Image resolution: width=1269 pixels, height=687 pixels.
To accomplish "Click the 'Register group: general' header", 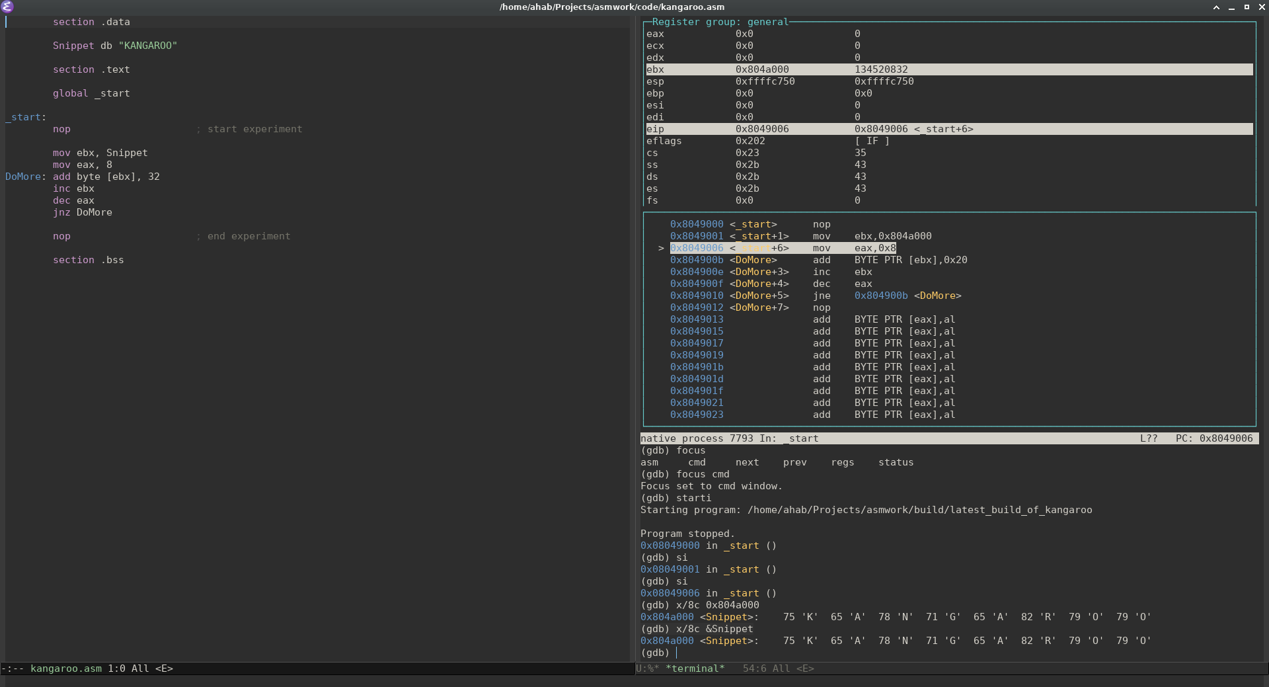I will click(720, 22).
